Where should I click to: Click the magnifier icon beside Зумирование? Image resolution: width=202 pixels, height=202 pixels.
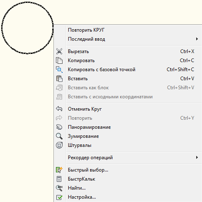click(59, 136)
